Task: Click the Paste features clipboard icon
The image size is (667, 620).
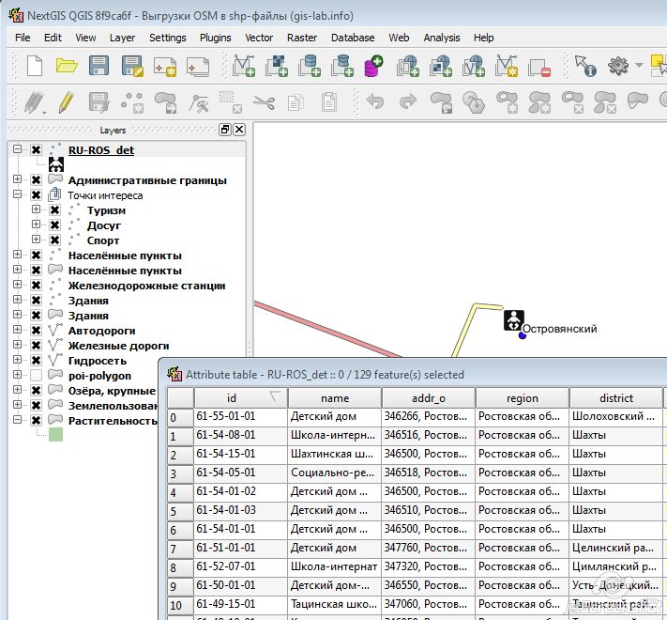Action: tap(329, 102)
